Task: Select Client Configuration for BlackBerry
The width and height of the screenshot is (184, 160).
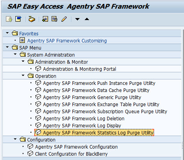Action: [71, 154]
